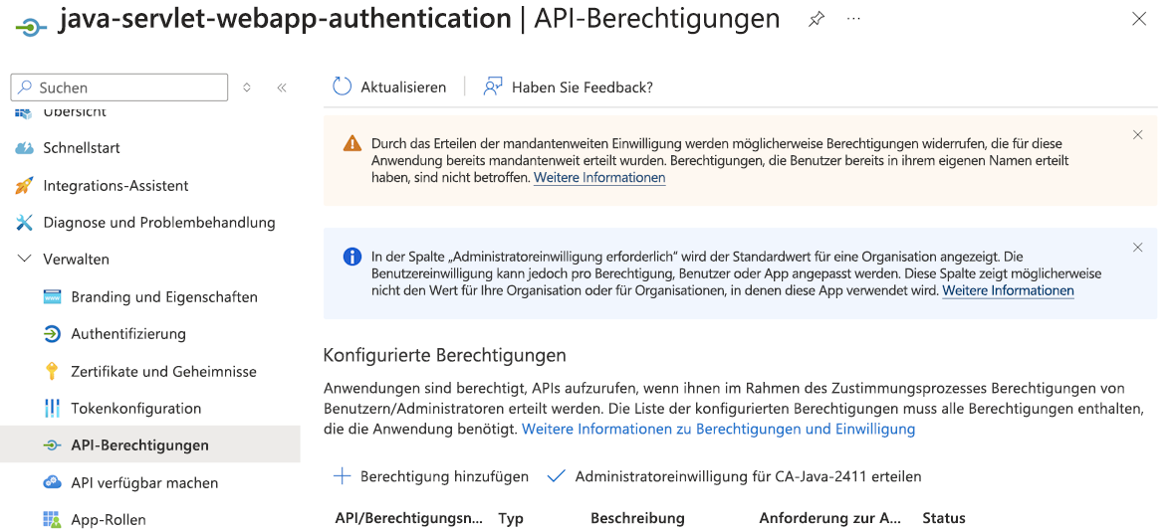Open the more options ellipsis menu
The image size is (1173, 531).
[853, 19]
